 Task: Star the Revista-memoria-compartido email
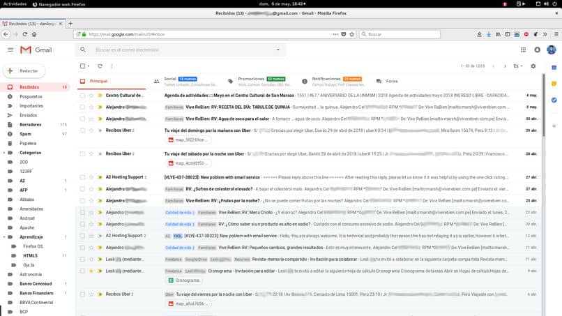click(91, 259)
